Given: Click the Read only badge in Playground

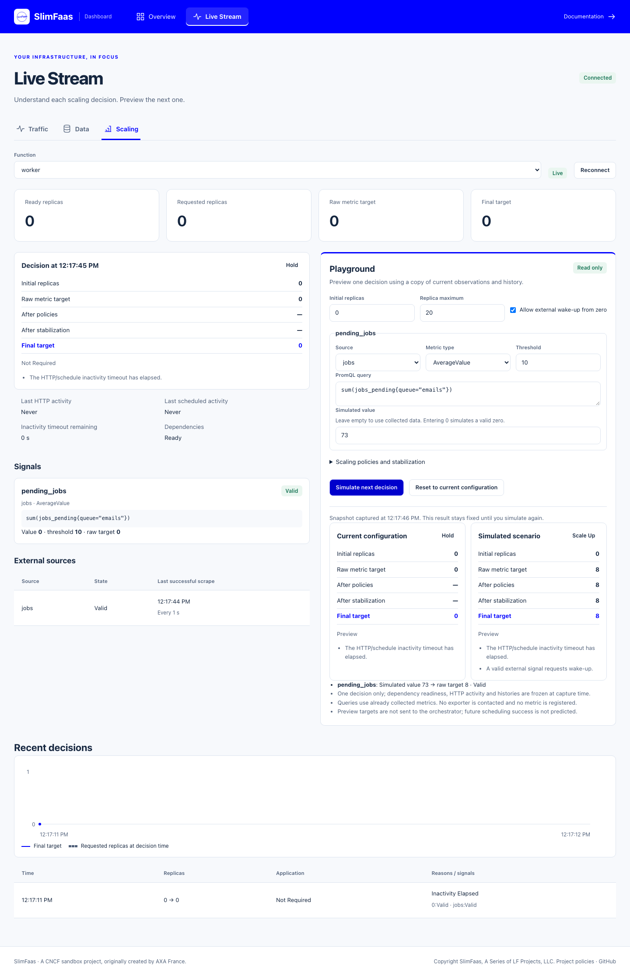Looking at the screenshot, I should pos(590,268).
